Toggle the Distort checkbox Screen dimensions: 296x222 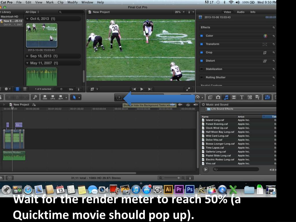(201, 61)
